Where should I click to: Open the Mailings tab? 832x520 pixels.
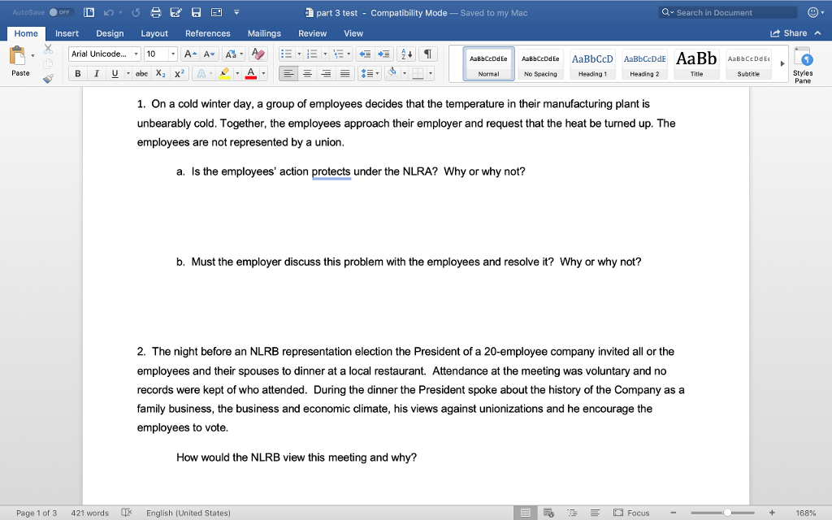pos(264,33)
